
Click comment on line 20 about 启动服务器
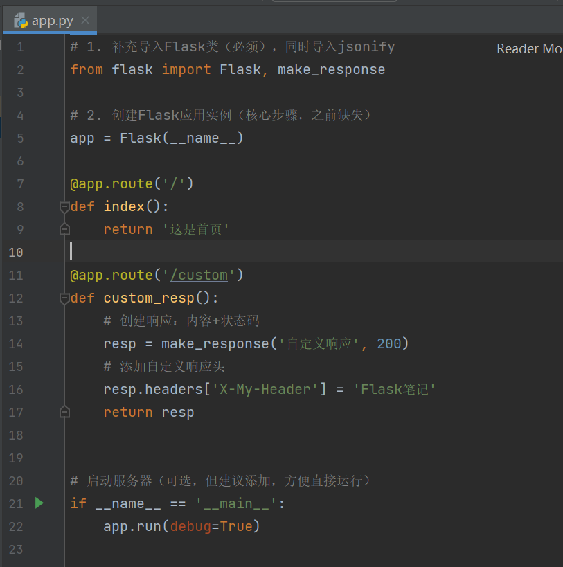click(220, 481)
